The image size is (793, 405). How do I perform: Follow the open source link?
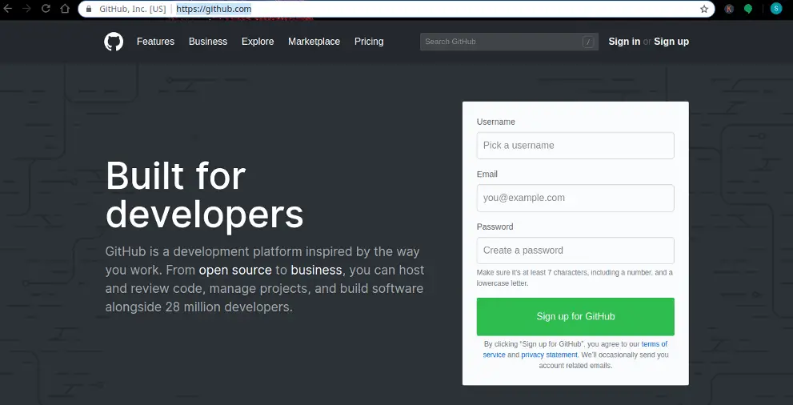[x=235, y=270]
